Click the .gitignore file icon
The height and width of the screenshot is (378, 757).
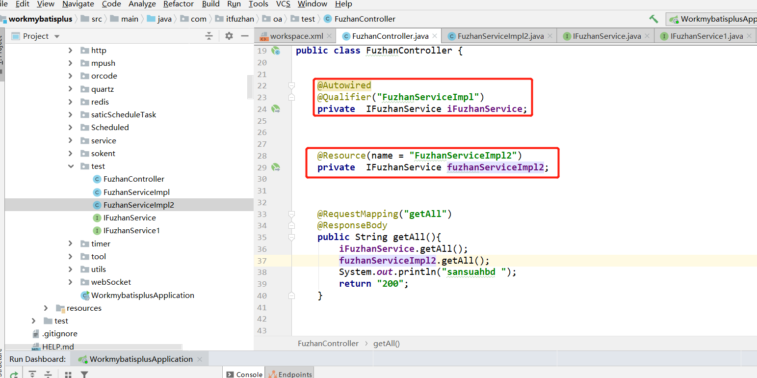tap(35, 334)
